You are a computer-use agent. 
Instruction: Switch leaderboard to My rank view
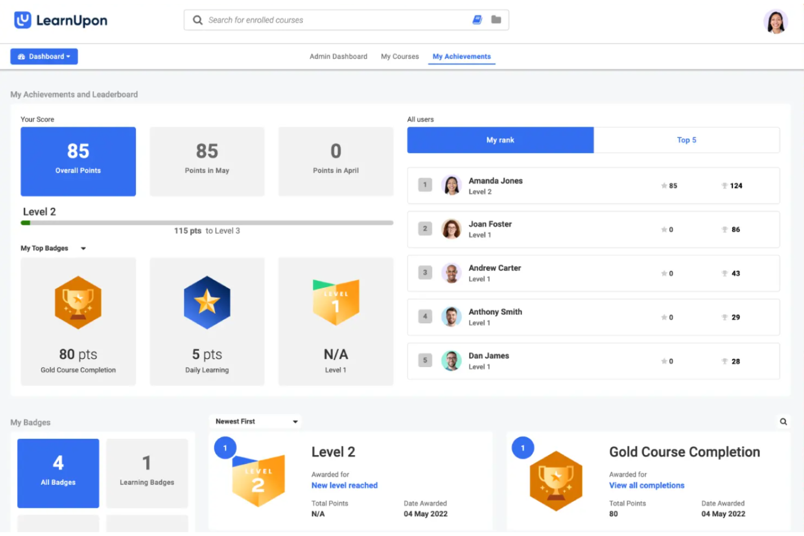click(500, 140)
